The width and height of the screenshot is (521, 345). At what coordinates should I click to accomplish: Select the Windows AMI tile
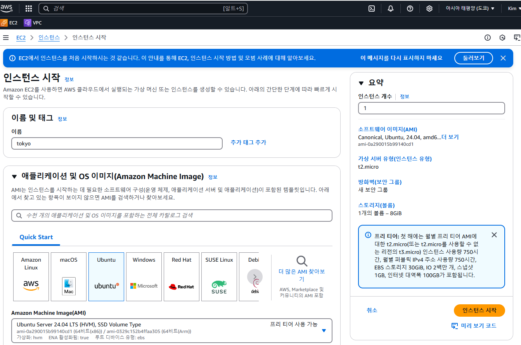point(144,277)
